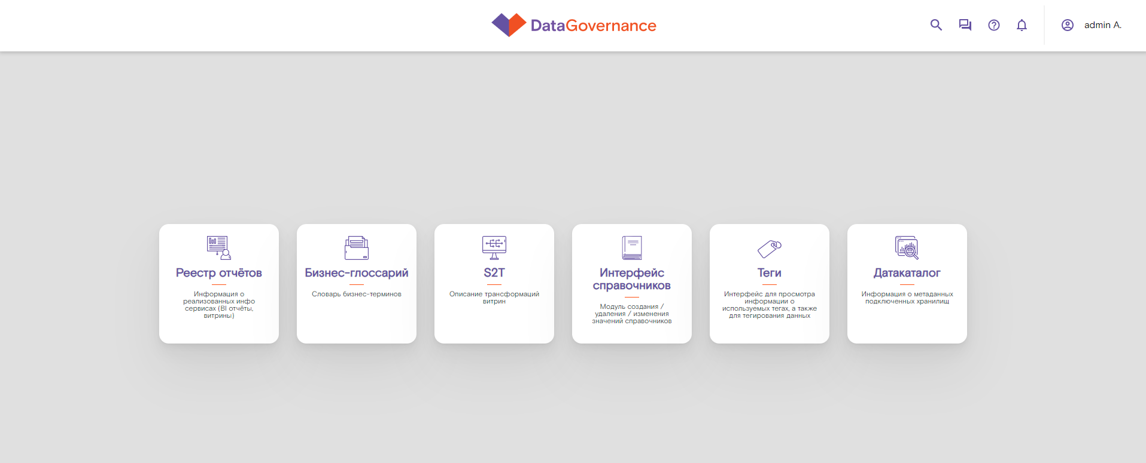Open the admin A. user menu
Viewport: 1146px width, 463px height.
click(x=1102, y=25)
